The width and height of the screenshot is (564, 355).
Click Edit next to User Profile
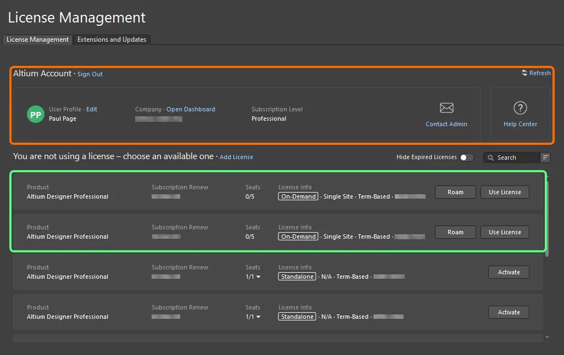coord(91,109)
